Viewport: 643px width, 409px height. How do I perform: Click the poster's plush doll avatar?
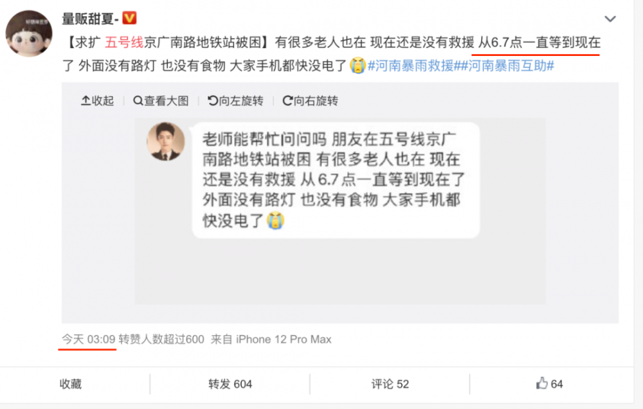[29, 33]
